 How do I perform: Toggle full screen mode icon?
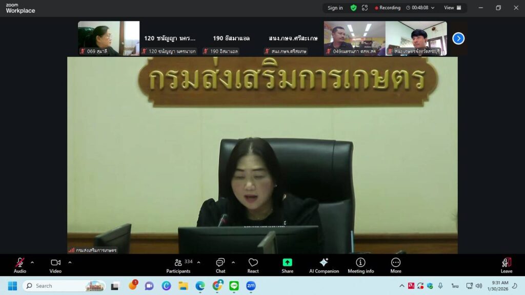[x=365, y=8]
